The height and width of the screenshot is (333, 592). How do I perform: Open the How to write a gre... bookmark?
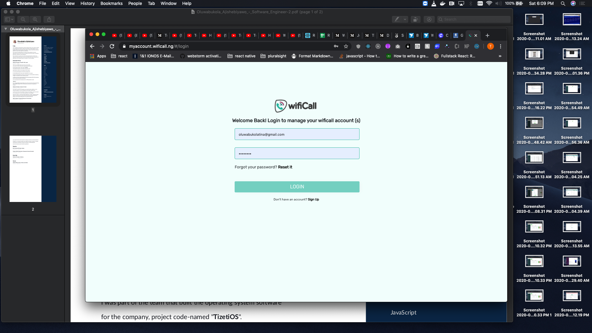tap(407, 56)
